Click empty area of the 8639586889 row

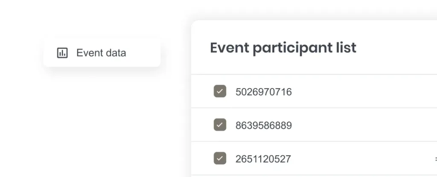(x=362, y=125)
